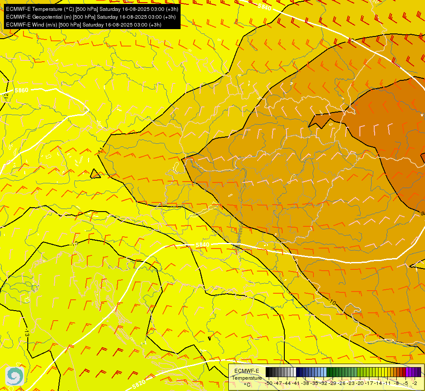Click the black swatch at the legend's cold end
Screen dimensions: 425x391
pyautogui.click(x=267, y=372)
